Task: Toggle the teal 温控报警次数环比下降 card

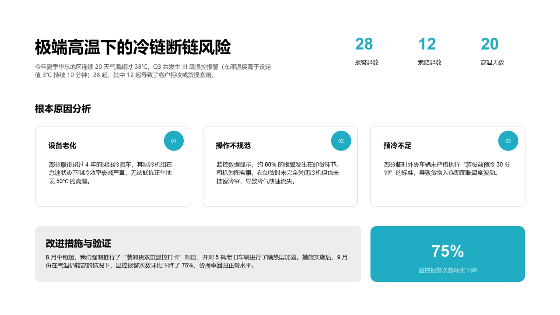Action: 448,254
